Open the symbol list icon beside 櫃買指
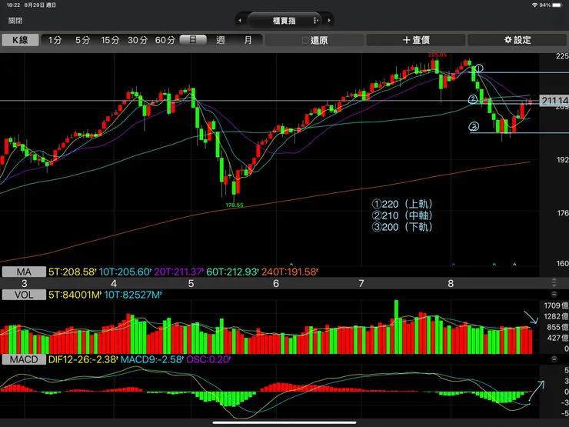This screenshot has width=569, height=427. tap(316, 21)
